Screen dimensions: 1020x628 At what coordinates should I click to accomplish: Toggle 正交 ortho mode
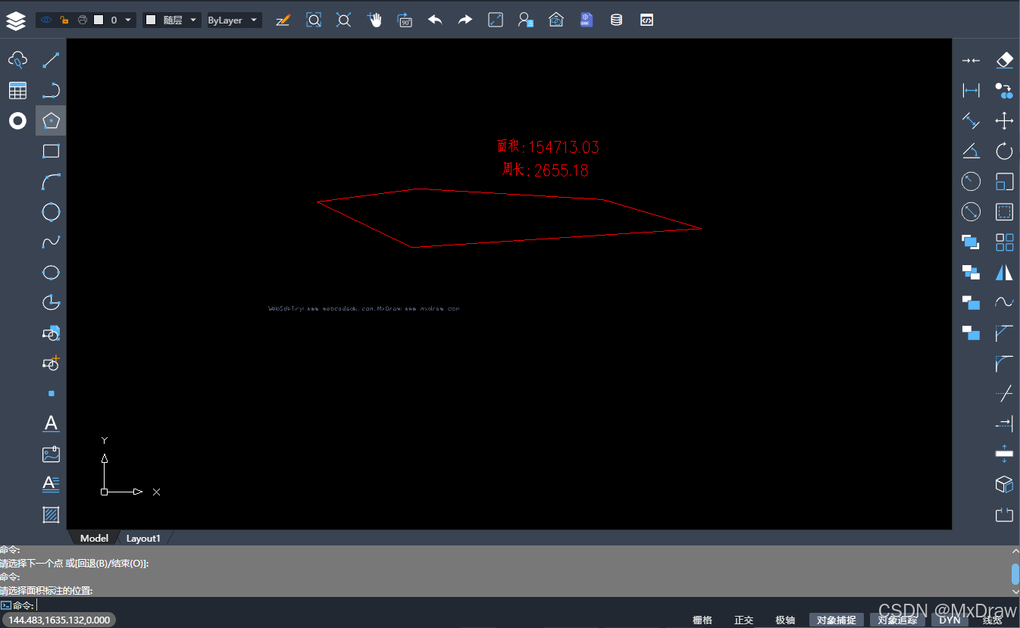point(744,620)
